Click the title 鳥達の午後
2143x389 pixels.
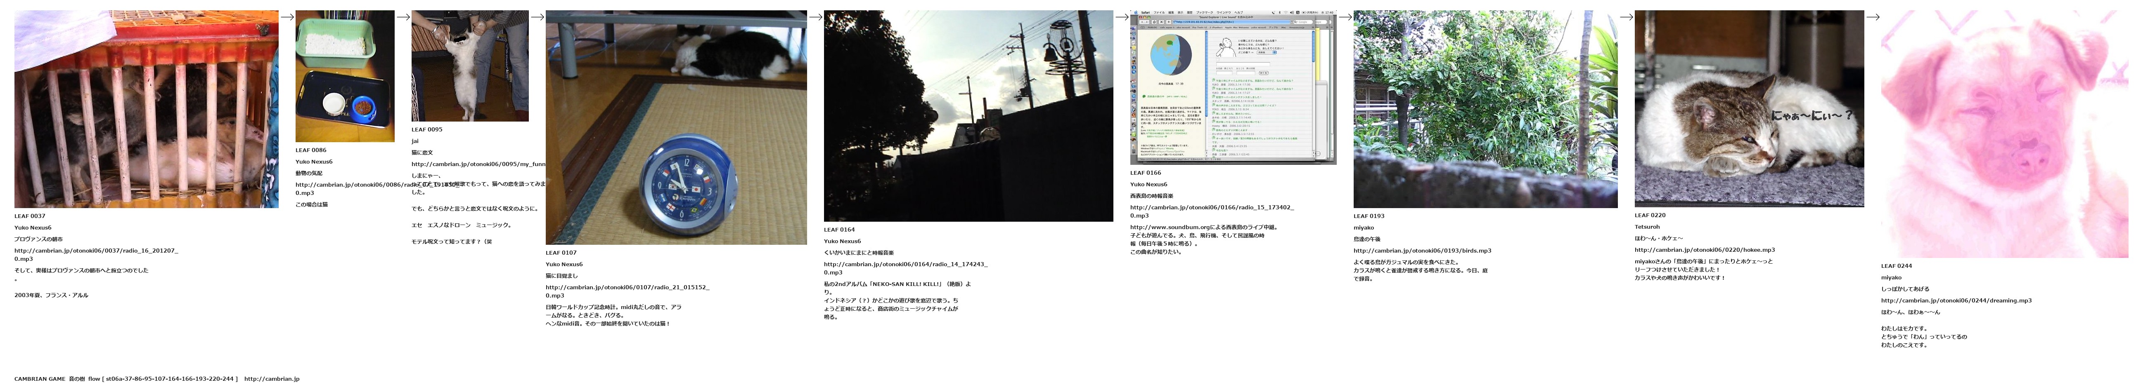point(1367,239)
